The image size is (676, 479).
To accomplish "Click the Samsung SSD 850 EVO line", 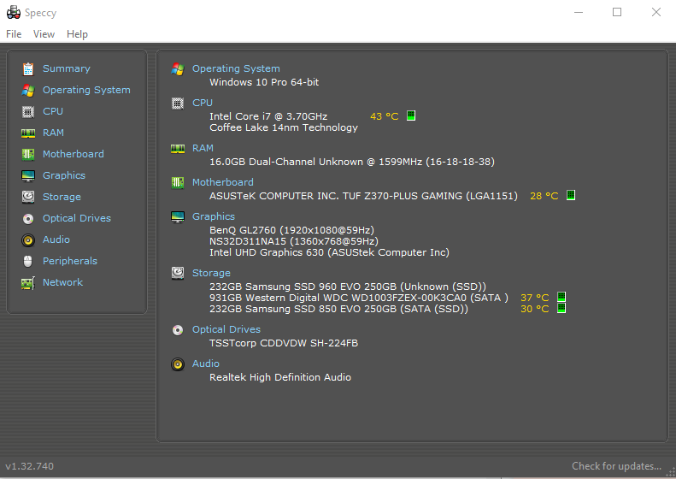I will pos(338,309).
